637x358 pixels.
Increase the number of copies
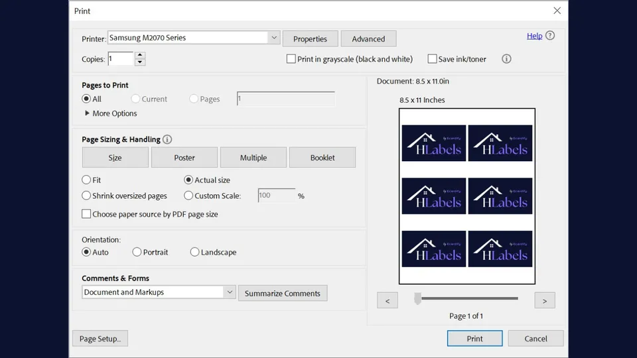pyautogui.click(x=140, y=55)
